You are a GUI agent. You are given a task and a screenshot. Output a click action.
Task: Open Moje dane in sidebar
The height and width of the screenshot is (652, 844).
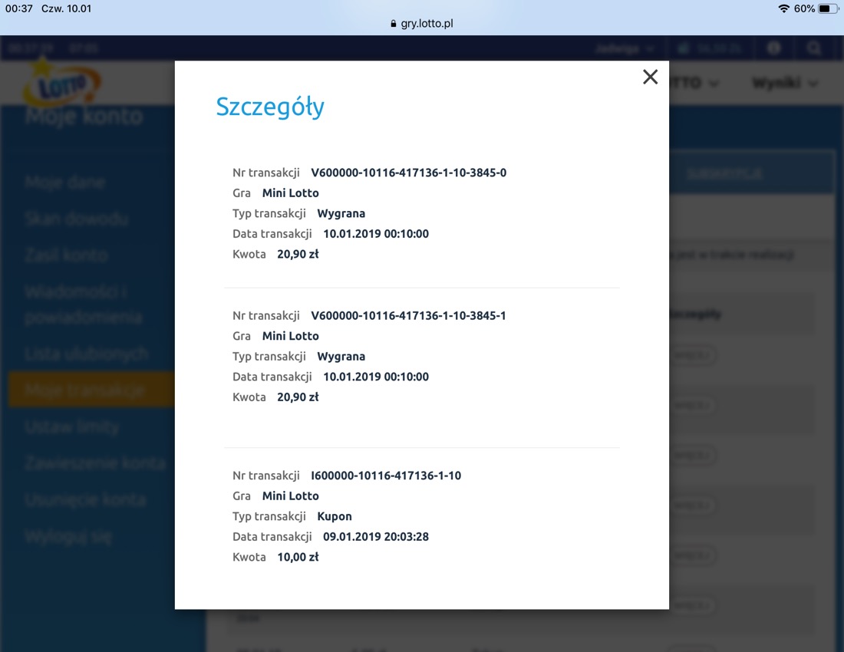click(65, 183)
